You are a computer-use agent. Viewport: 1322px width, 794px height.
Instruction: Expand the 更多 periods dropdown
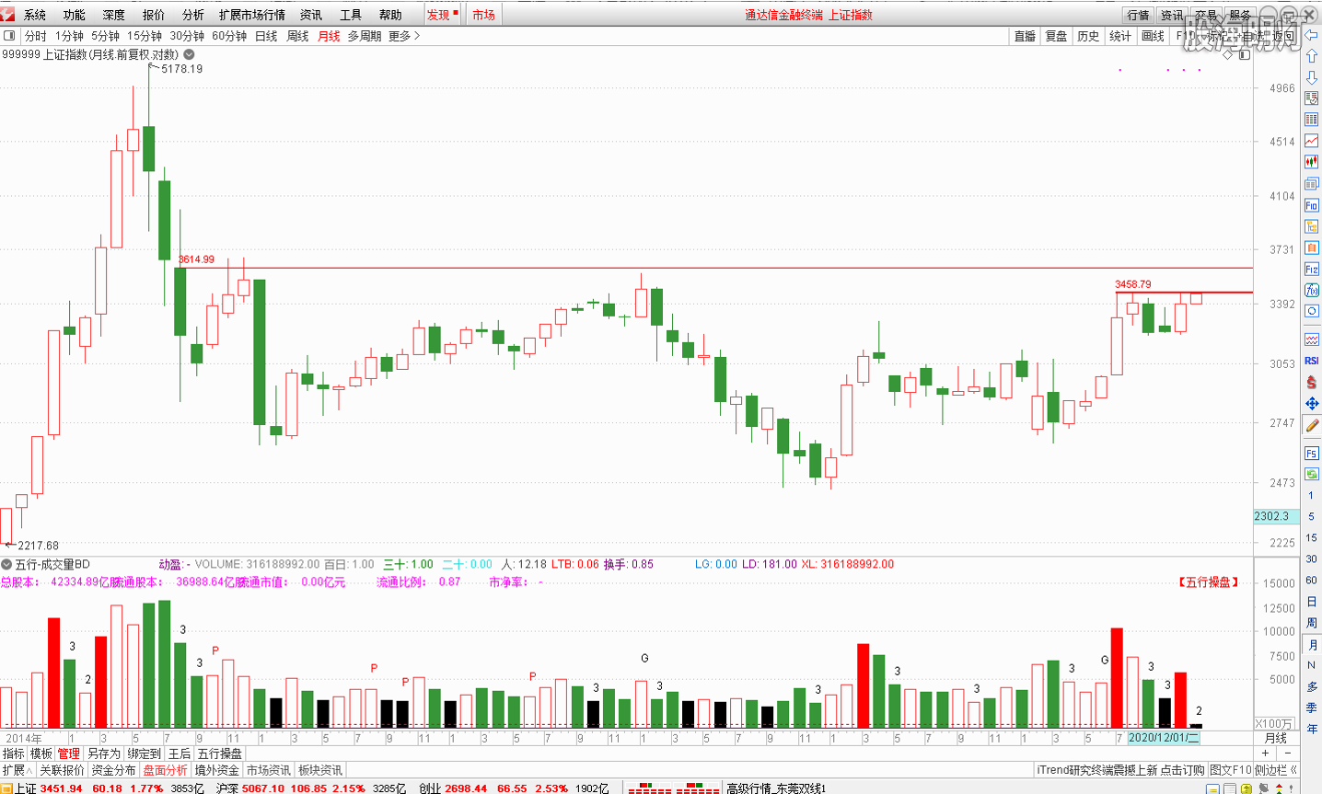(404, 36)
